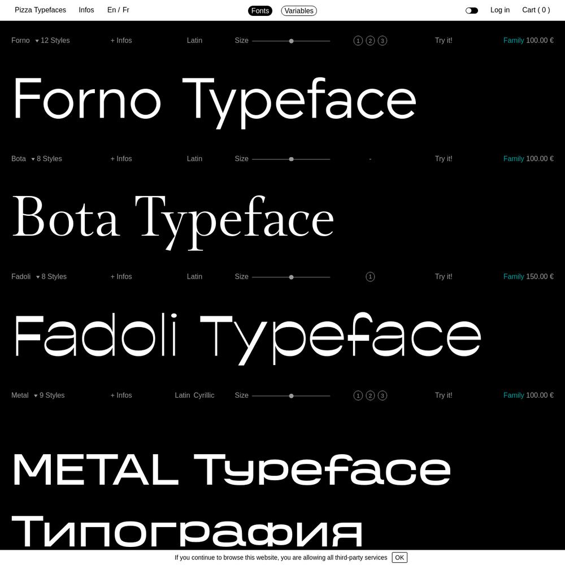
Task: Click Try it! for Forno
Action: pos(444,41)
